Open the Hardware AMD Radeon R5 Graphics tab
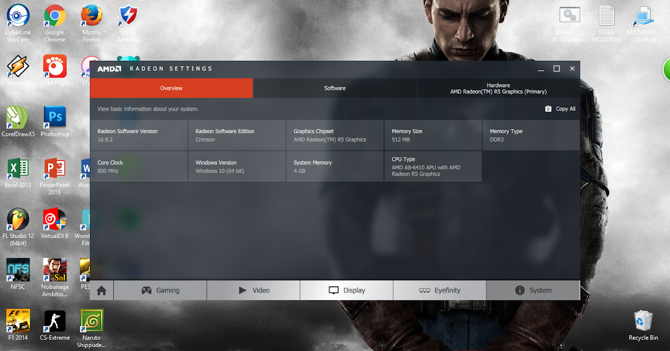This screenshot has width=670, height=351. pos(498,88)
